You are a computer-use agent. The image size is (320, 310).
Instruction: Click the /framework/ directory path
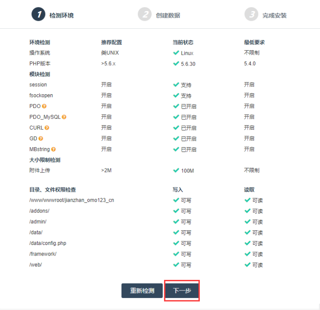pyautogui.click(x=43, y=254)
